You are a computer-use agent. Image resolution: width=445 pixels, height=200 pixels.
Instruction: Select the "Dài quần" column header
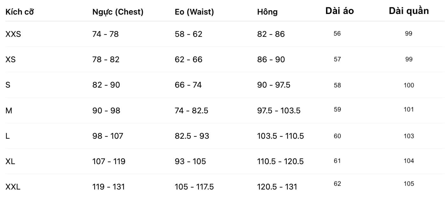point(409,11)
